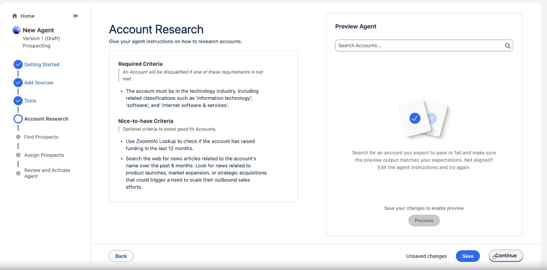This screenshot has width=547, height=270.
Task: Click 'Save your changes to enable preview' text
Action: click(x=424, y=208)
